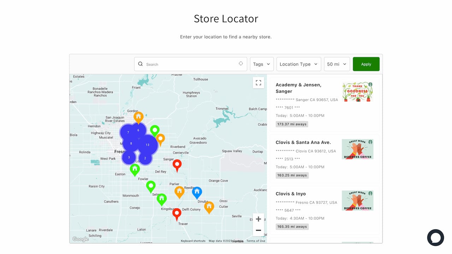Select the green house pin near Easton
452x254 pixels.
point(135,169)
